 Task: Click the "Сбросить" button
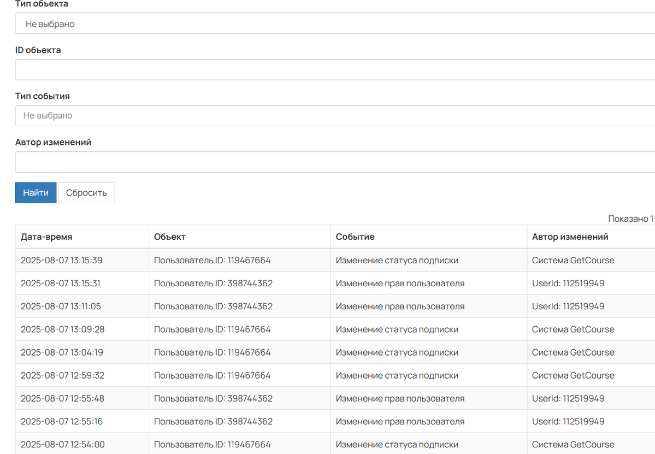[x=86, y=193]
